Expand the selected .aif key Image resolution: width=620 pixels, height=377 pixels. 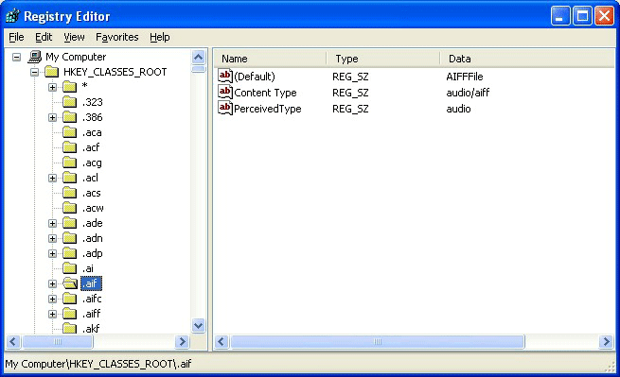(52, 283)
